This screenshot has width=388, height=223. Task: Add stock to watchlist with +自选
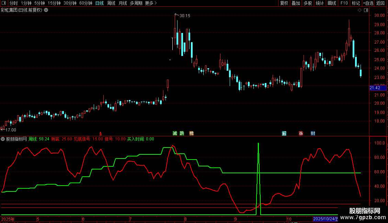(x=368, y=3)
